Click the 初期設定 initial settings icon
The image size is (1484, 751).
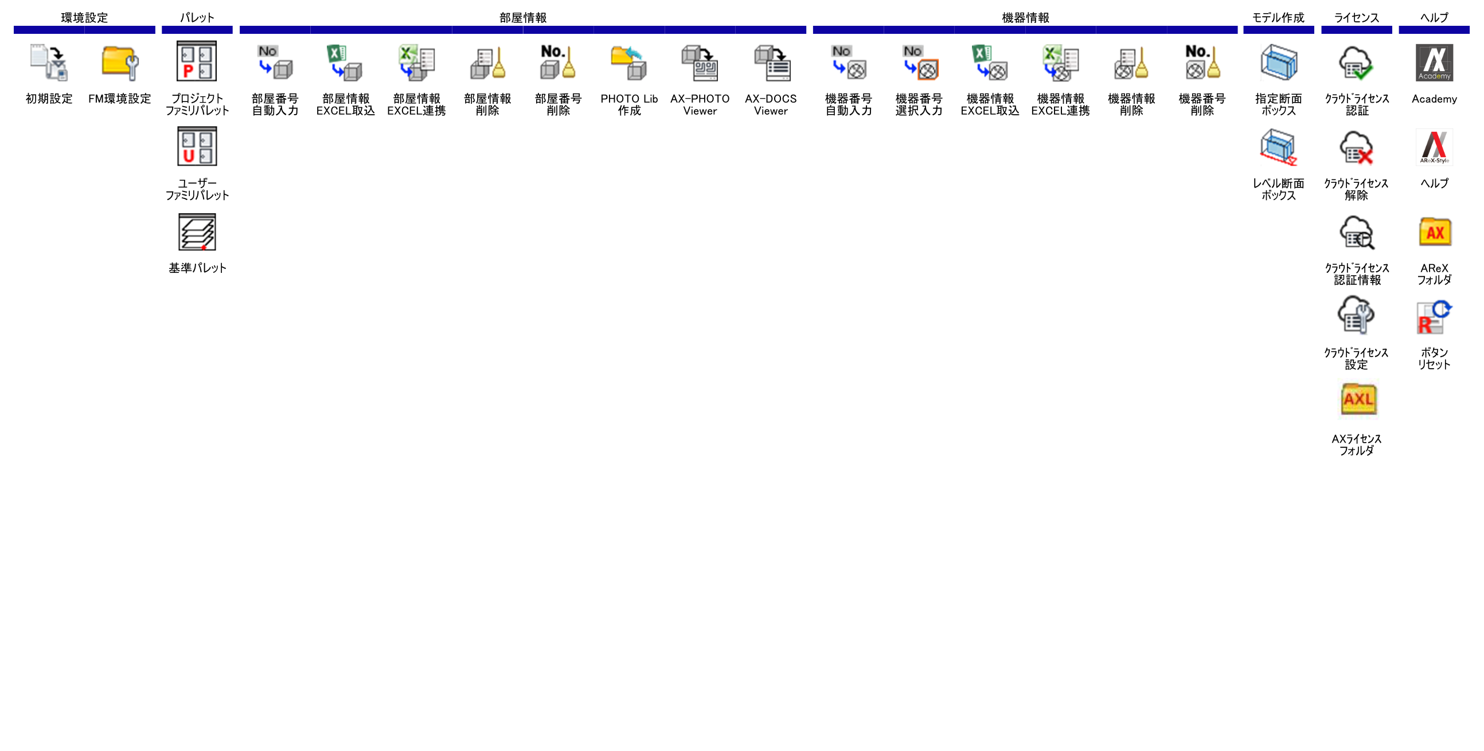point(49,63)
